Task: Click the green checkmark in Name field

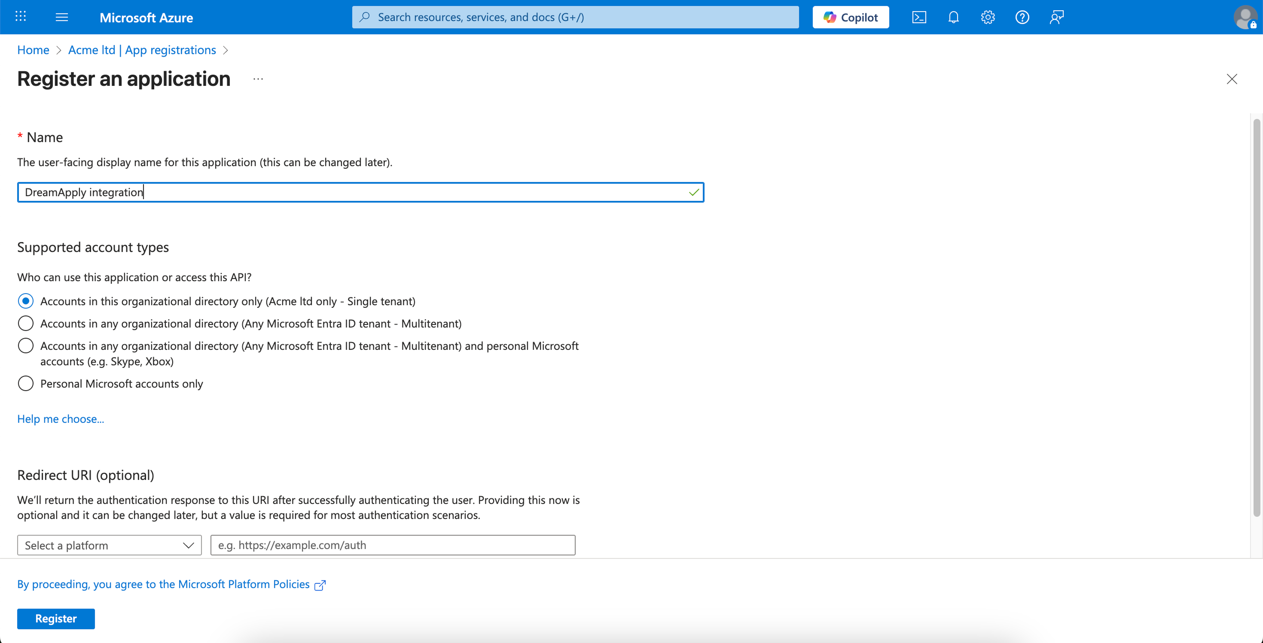Action: [x=694, y=192]
